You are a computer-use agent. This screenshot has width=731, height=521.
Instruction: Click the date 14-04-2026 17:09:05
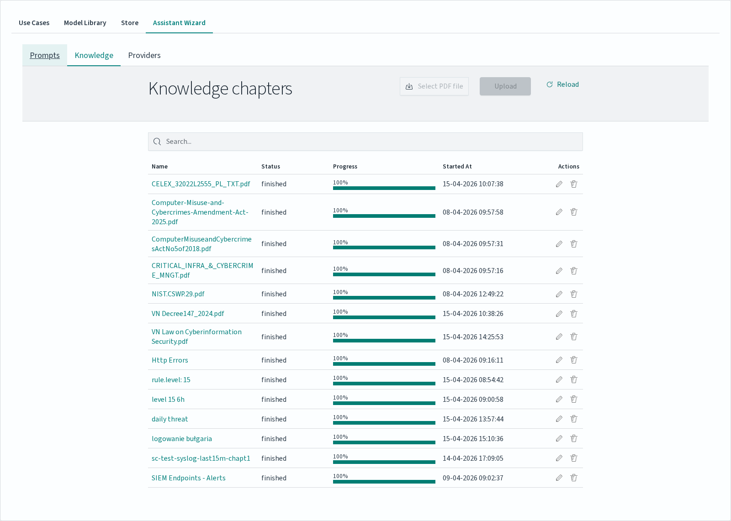(x=473, y=458)
